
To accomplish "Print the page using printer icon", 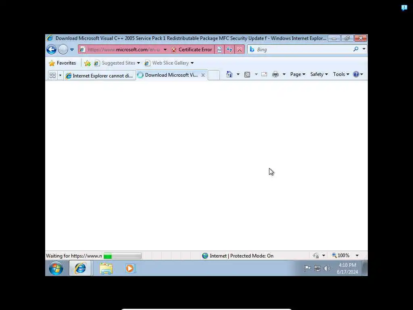I will click(x=275, y=75).
